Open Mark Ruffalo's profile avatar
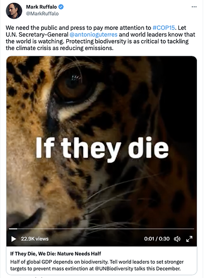 click(x=14, y=11)
